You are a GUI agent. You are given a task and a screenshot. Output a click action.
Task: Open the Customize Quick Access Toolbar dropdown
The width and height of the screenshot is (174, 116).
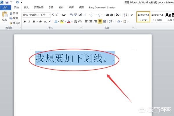22,2
